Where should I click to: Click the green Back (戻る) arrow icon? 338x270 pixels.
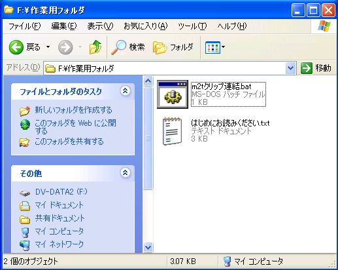point(16,47)
